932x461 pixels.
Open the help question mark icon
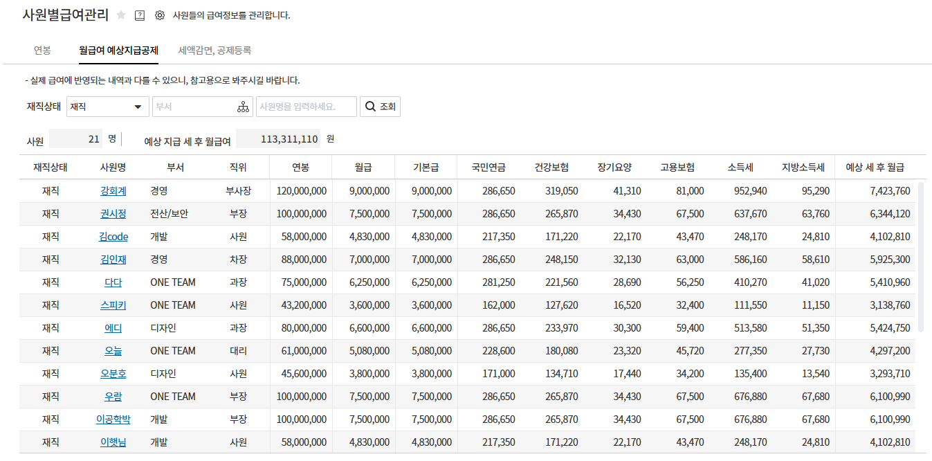140,15
